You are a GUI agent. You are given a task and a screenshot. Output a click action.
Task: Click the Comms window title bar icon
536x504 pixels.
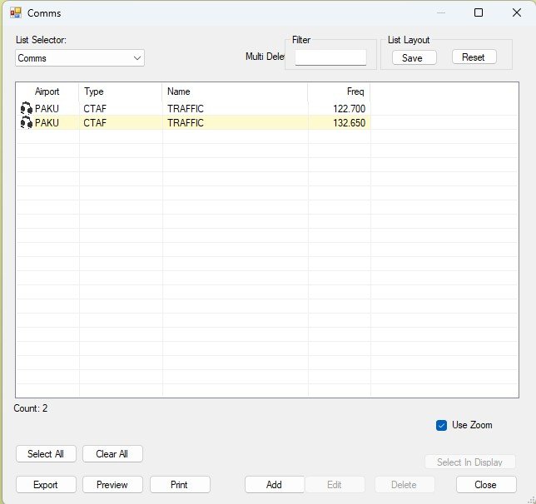point(15,12)
